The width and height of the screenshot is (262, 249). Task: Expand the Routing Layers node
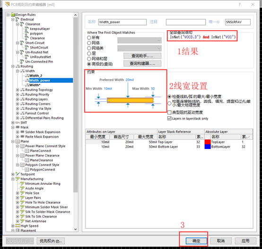(x=17, y=99)
